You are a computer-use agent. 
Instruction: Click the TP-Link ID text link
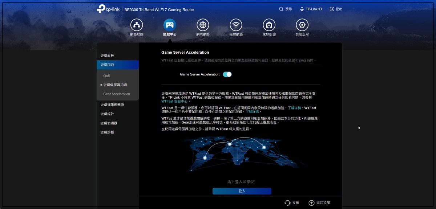(x=314, y=9)
